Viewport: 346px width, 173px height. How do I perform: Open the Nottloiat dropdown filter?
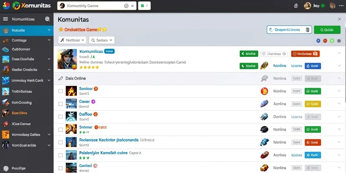[x=72, y=41]
